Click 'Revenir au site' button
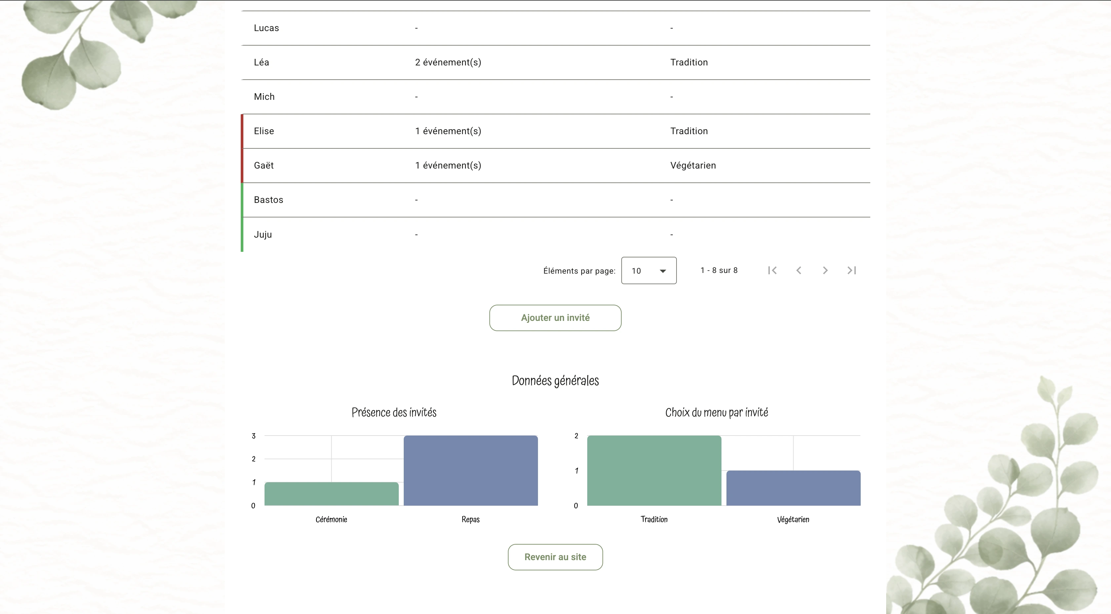 click(x=555, y=556)
